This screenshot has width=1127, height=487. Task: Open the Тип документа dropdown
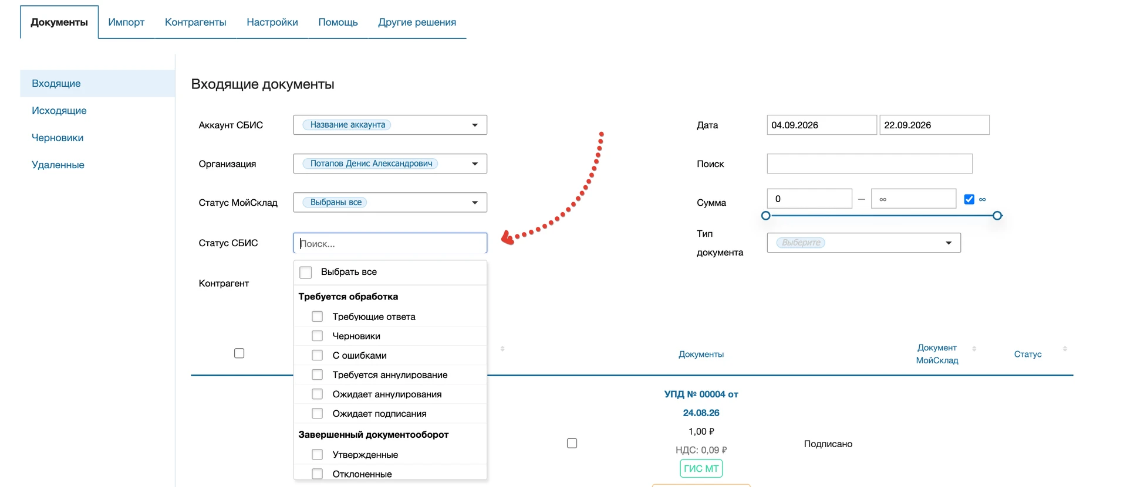(864, 243)
